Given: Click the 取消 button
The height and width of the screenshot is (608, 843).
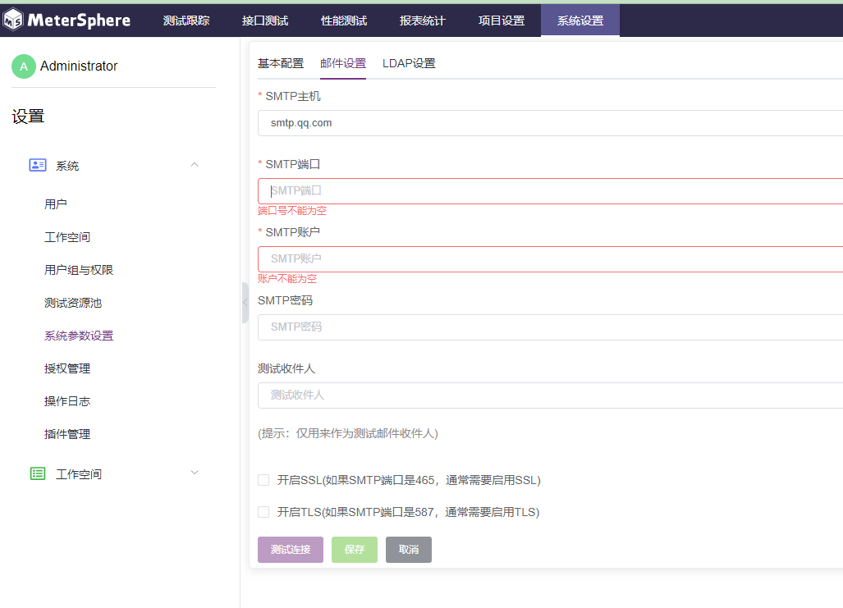Looking at the screenshot, I should pos(408,550).
